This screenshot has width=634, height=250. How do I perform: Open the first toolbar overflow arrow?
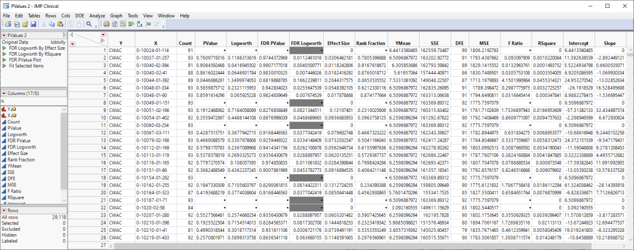point(96,27)
